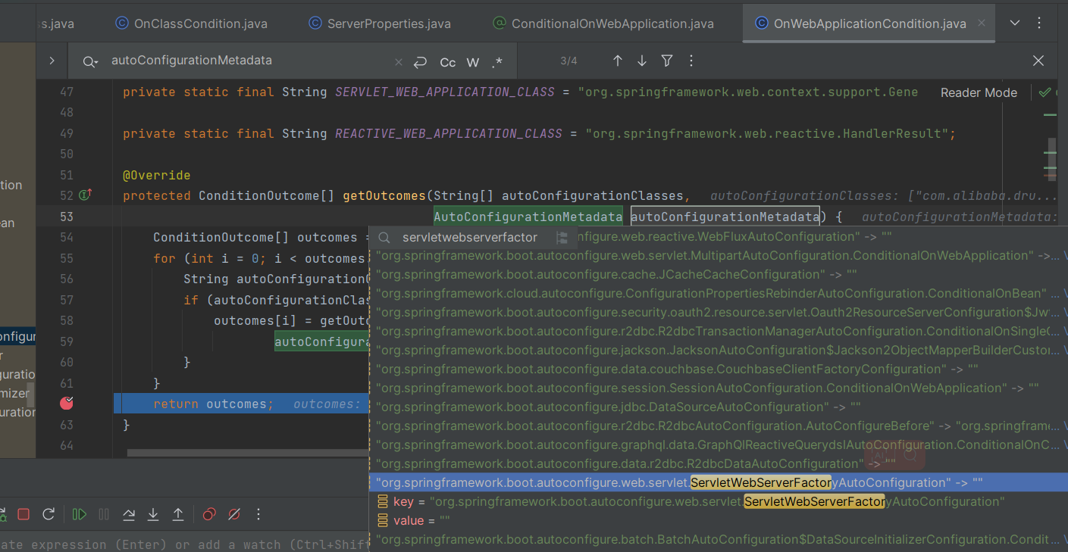1068x552 pixels.
Task: Click the Step Over icon
Action: [129, 514]
